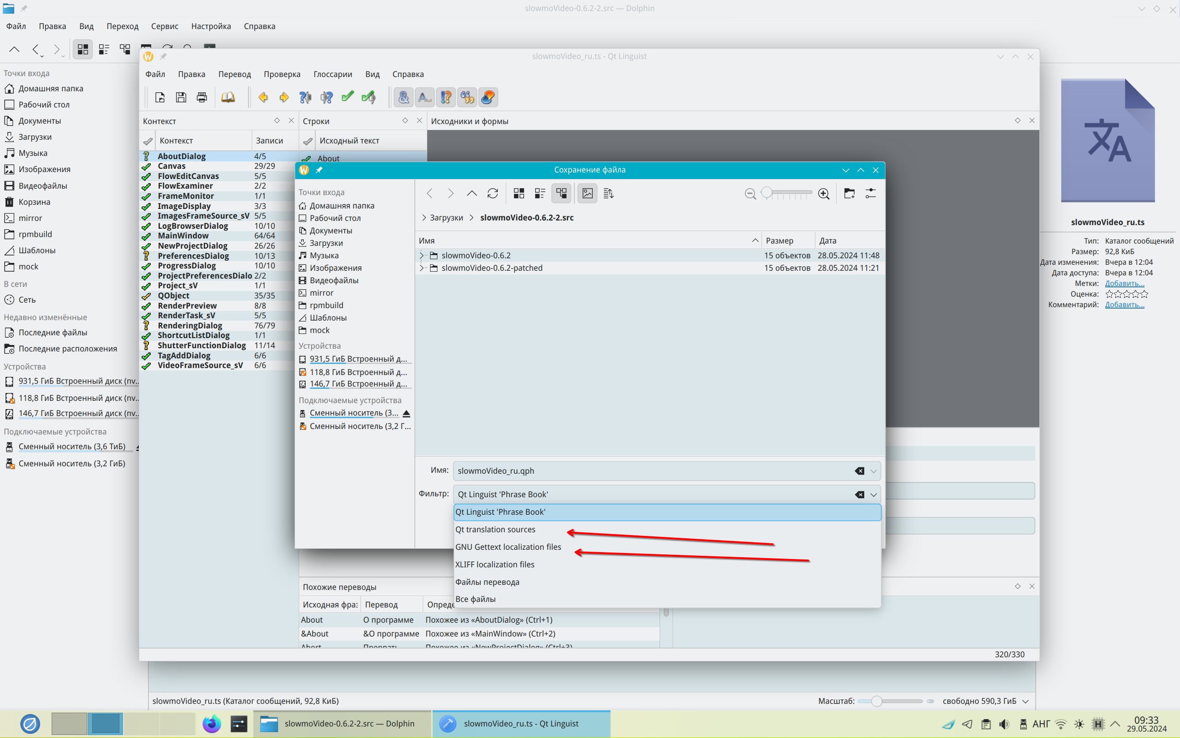Click Загрузки in breadcrumb path
The width and height of the screenshot is (1180, 738).
click(446, 218)
